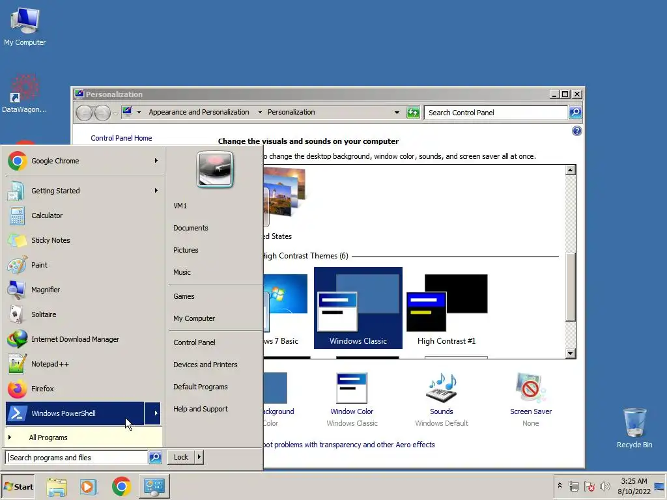Expand Getting Started submenu arrow
Viewport: 667px width, 500px height.
[156, 191]
